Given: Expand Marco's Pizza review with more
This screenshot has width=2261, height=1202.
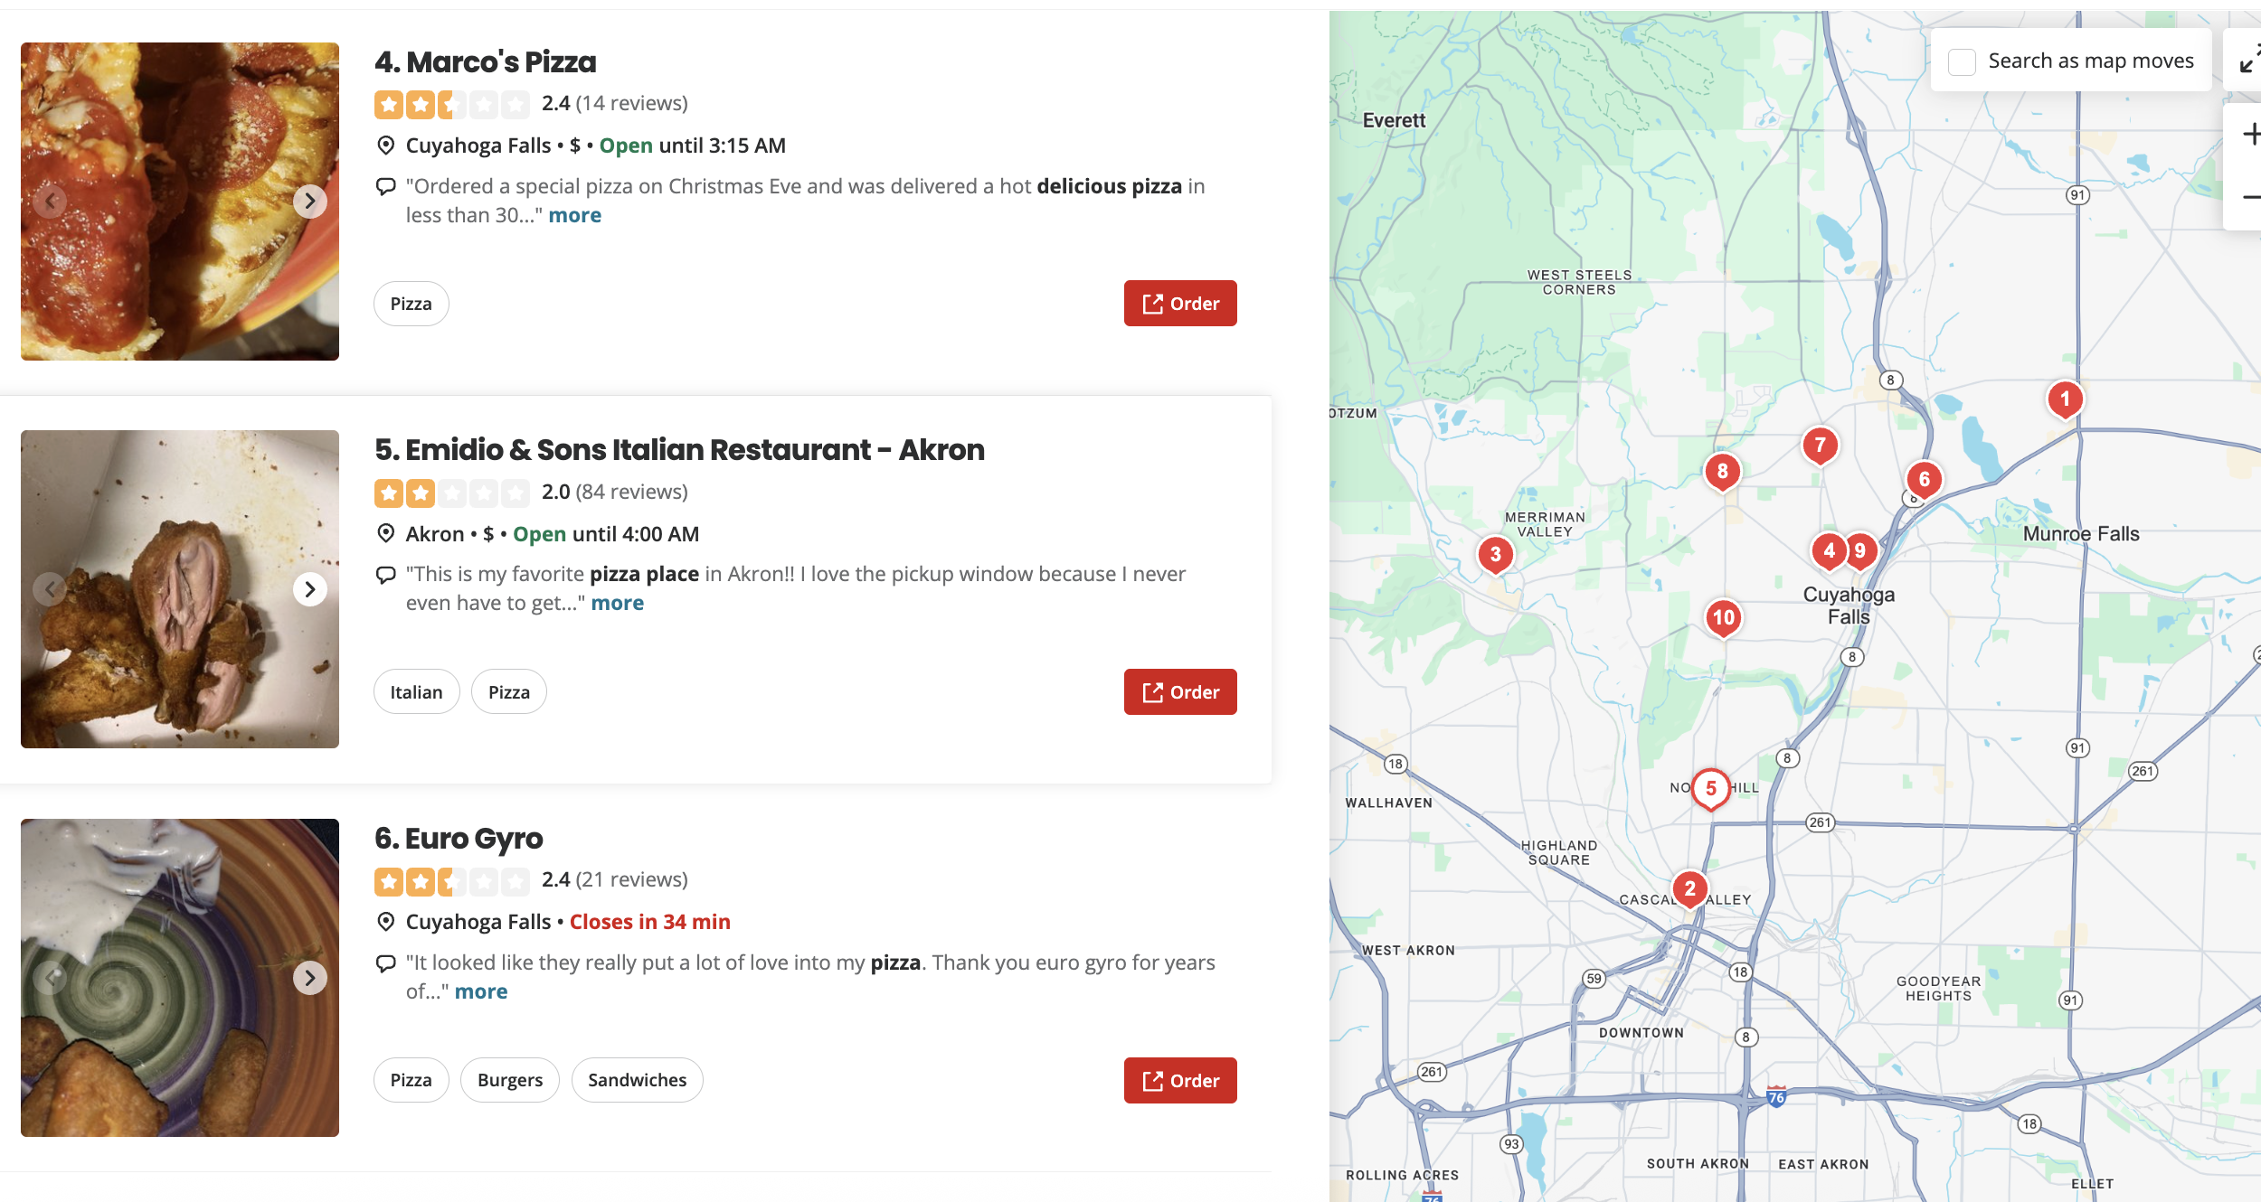Looking at the screenshot, I should tap(574, 215).
